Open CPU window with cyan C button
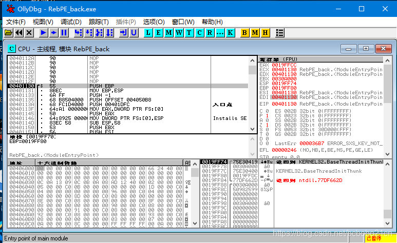 pos(199,33)
